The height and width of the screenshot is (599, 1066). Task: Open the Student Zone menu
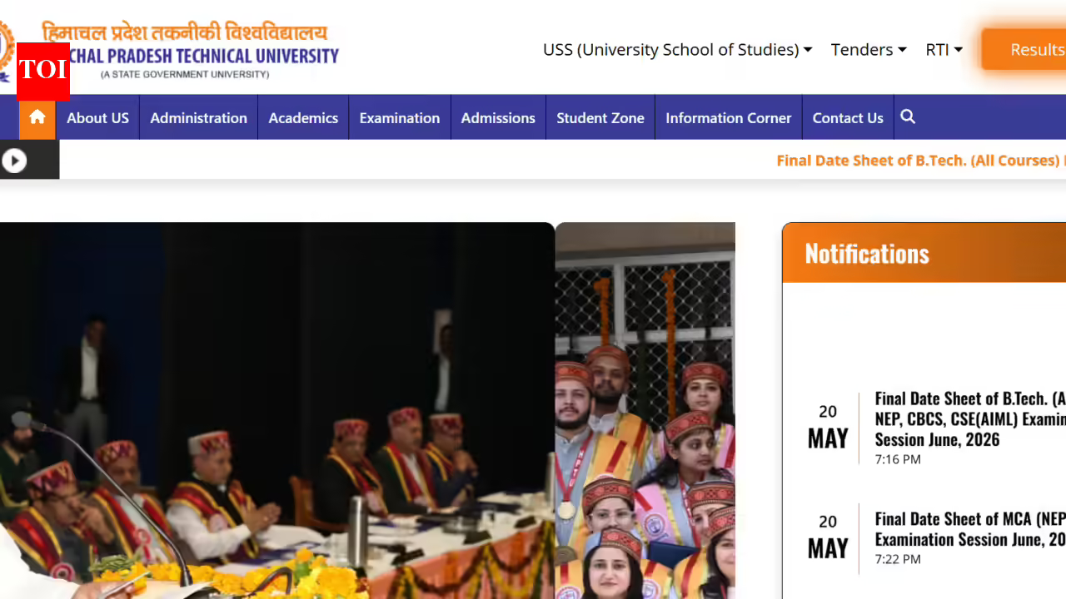coord(600,118)
